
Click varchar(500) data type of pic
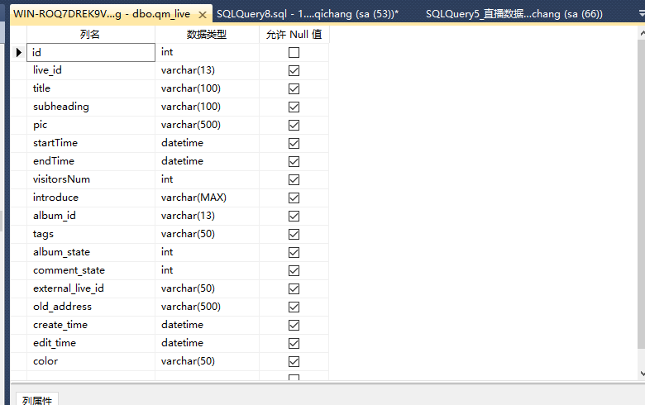click(x=208, y=125)
